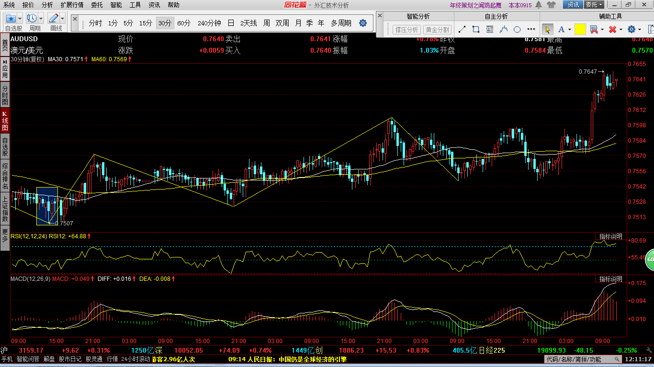Image resolution: width=654 pixels, height=367 pixels.
Task: Switch to the 分时图 side tab
Action: (x=4, y=95)
